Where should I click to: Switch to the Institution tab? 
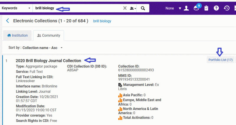point(17,36)
